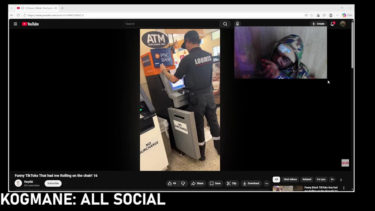Image resolution: width=375 pixels, height=211 pixels.
Task: Select the Related filter chip
Action: pyautogui.click(x=307, y=179)
